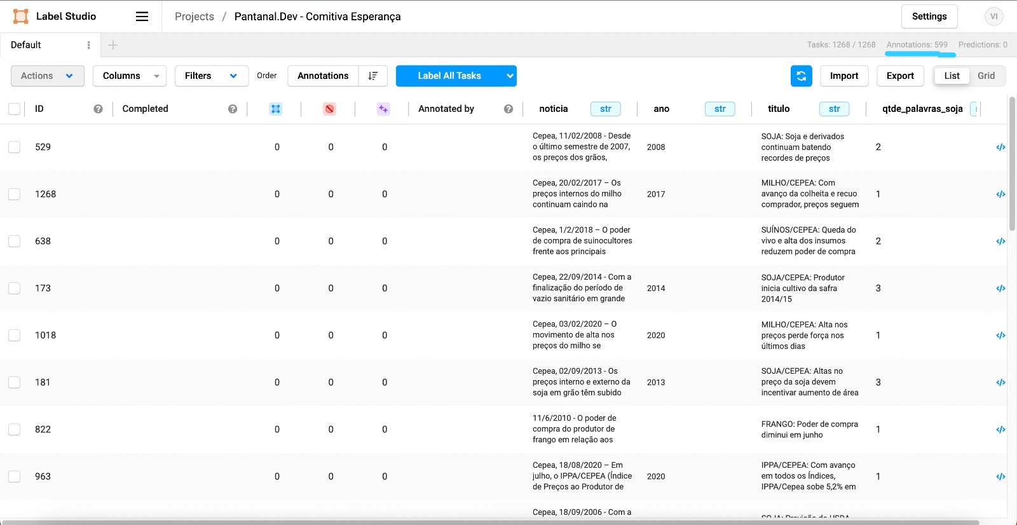The width and height of the screenshot is (1017, 525).
Task: View source code for task 1018
Action: click(x=1000, y=335)
